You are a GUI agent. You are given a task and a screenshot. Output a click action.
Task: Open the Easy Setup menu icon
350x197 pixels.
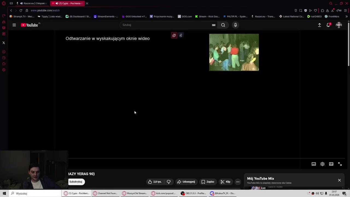click(x=346, y=10)
